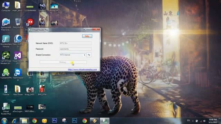This screenshot has width=221, height=124.
Task: Show hidden system tray icons
Action: pyautogui.click(x=193, y=121)
